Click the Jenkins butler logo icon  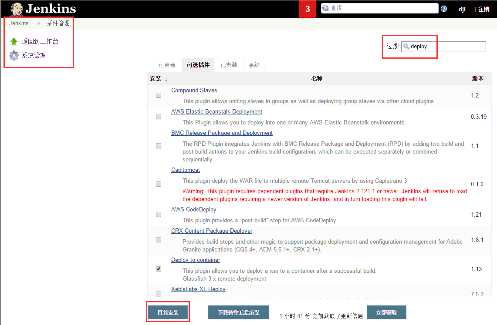[16, 10]
